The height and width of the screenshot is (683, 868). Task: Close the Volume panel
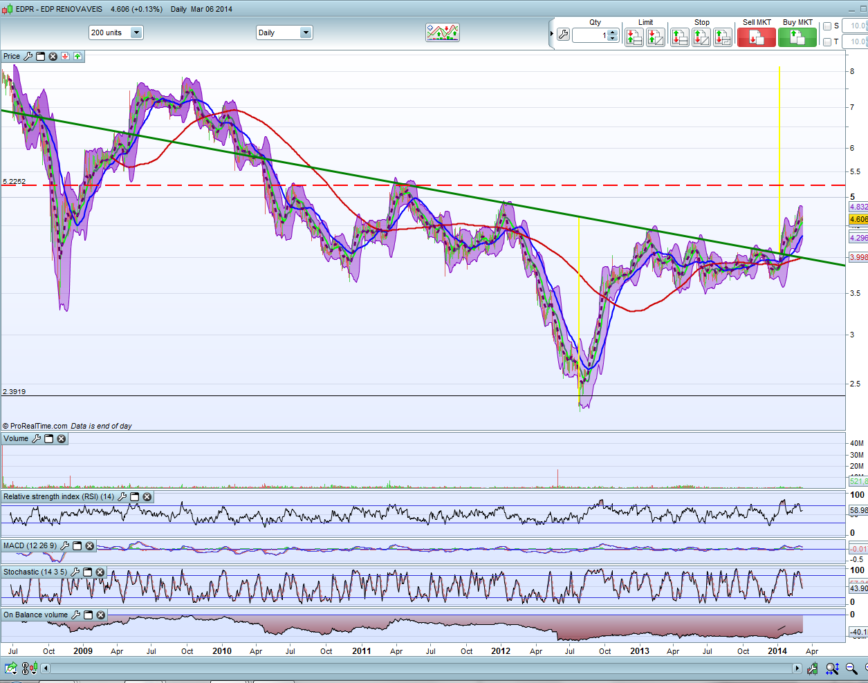tap(62, 439)
